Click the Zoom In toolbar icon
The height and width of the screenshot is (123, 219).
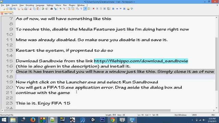60,9
